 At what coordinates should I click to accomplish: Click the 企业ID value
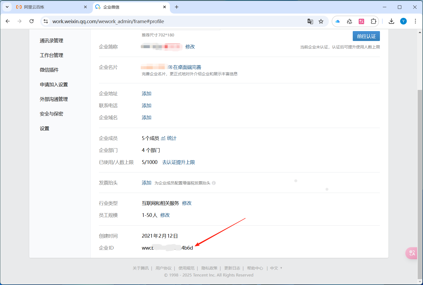point(167,248)
